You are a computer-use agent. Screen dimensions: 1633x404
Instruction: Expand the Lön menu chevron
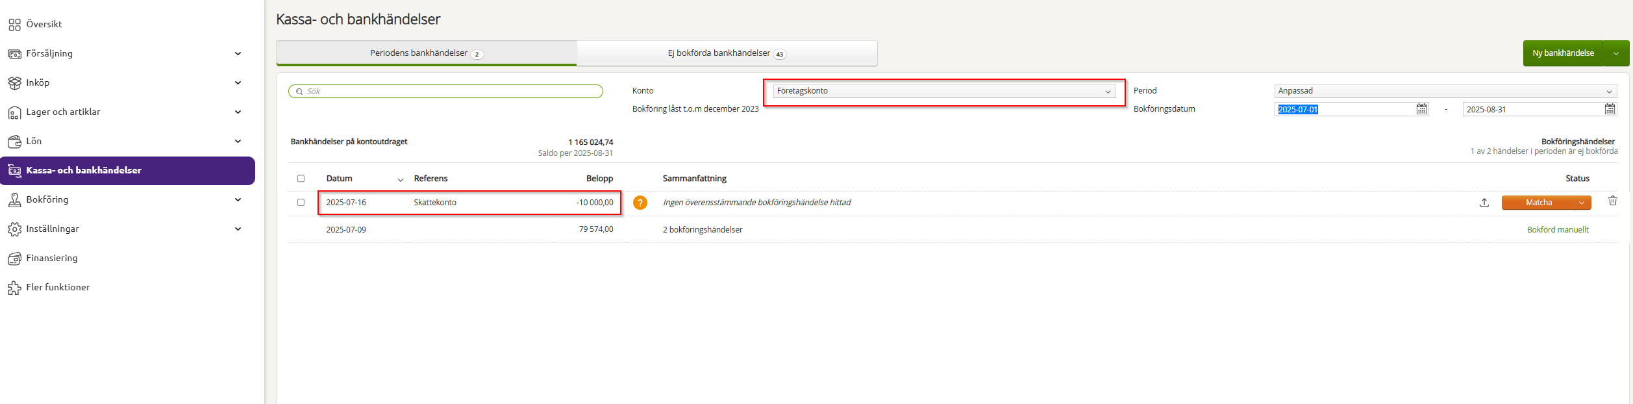[x=238, y=142]
